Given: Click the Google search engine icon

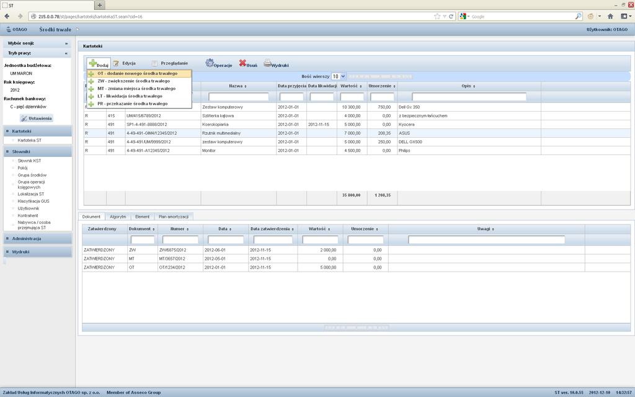Looking at the screenshot, I should click(463, 17).
